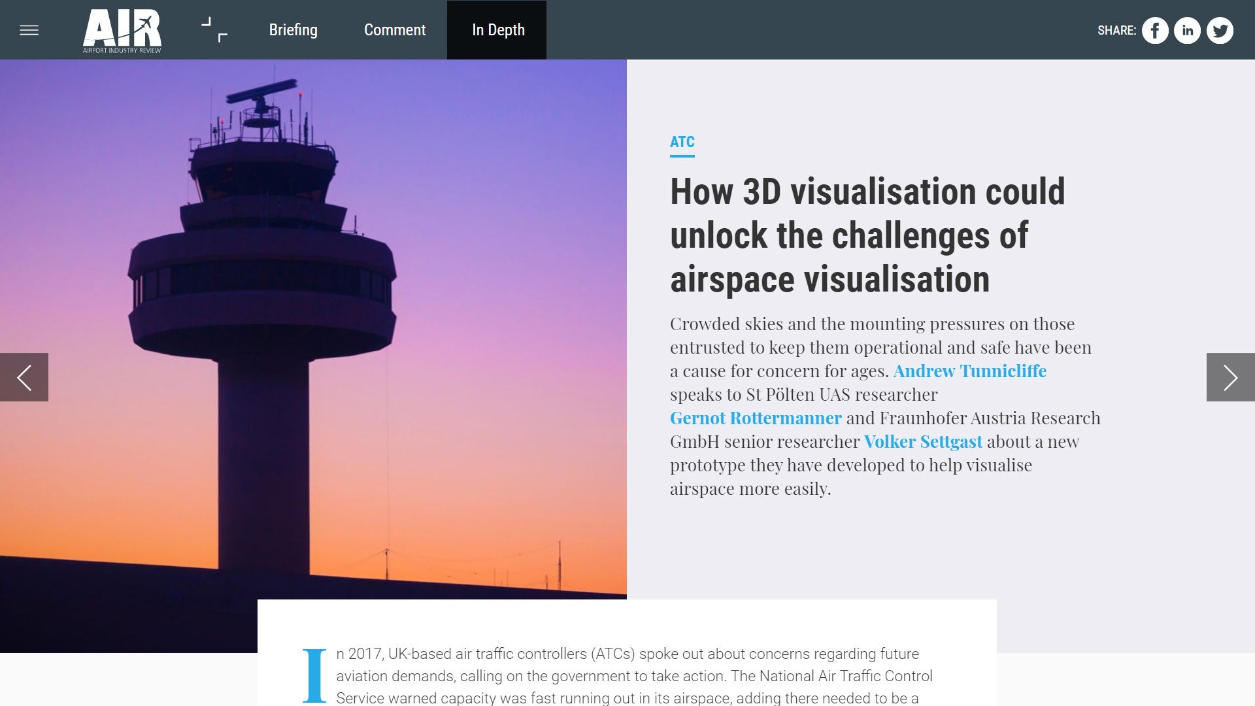Select the In Depth tab
This screenshot has height=706, width=1255.
498,30
